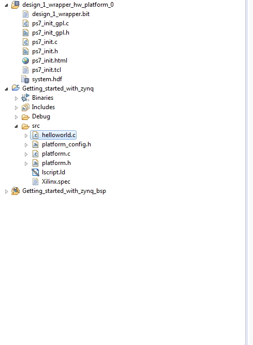Image resolution: width=253 pixels, height=345 pixels.
Task: Click the platform.c file icon
Action: [35, 154]
